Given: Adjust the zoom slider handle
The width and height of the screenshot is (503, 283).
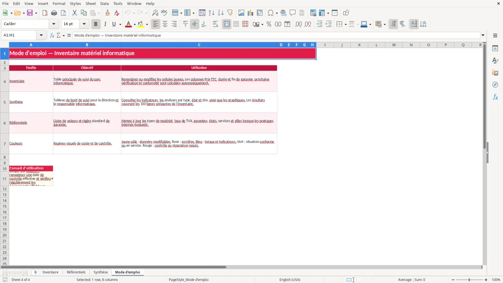Looking at the screenshot, I should click(x=469, y=280).
